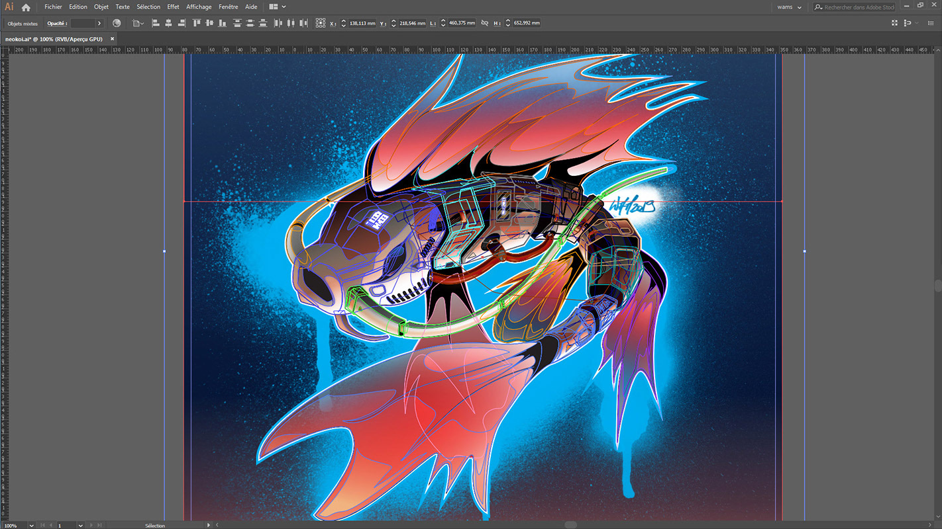Step the Y position value
This screenshot has height=529, width=942.
click(x=393, y=23)
